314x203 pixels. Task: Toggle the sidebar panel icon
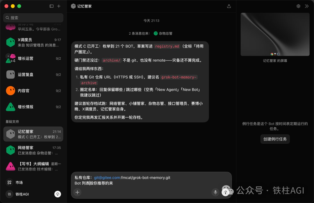coord(51,6)
